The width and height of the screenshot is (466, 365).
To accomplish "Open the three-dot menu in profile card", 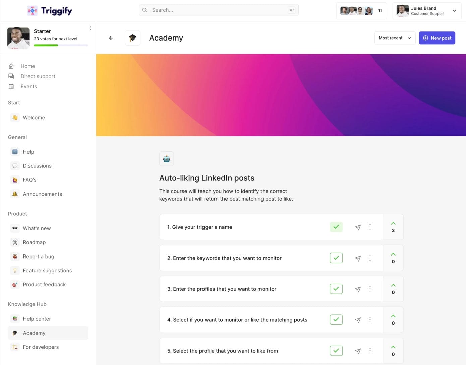I will tap(90, 28).
